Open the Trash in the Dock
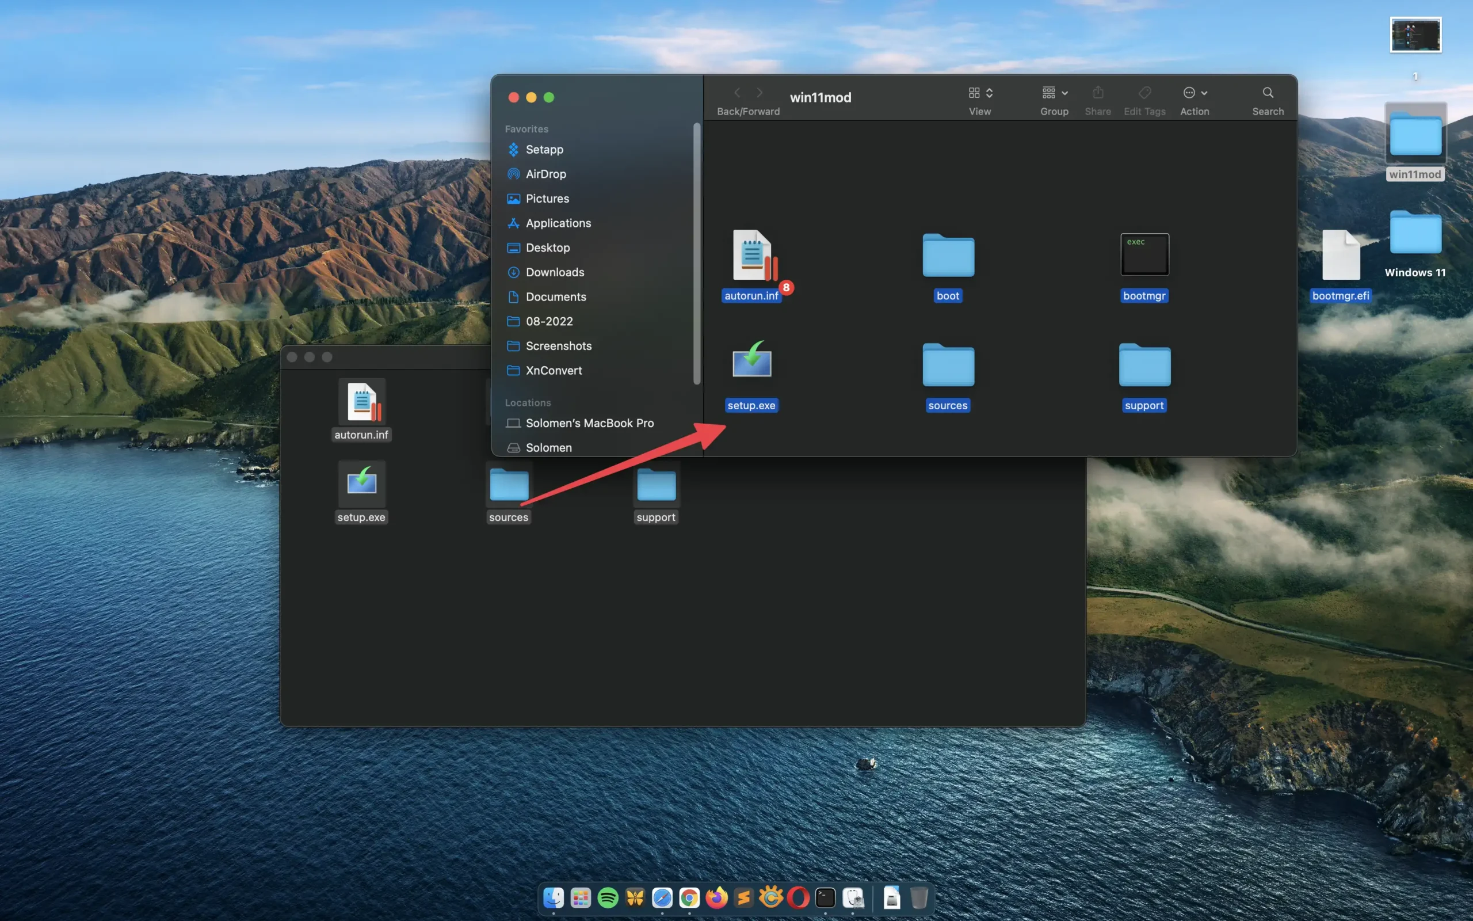The height and width of the screenshot is (921, 1473). pos(919,897)
